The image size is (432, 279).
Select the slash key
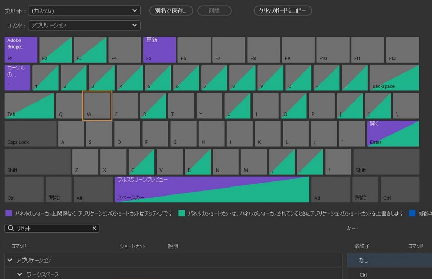tap(338, 161)
